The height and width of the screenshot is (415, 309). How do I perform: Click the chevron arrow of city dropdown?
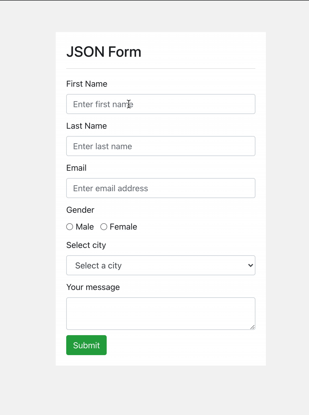pyautogui.click(x=250, y=265)
